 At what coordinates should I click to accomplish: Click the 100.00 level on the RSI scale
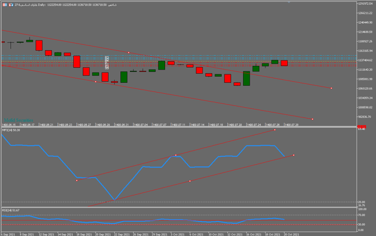point(362,209)
